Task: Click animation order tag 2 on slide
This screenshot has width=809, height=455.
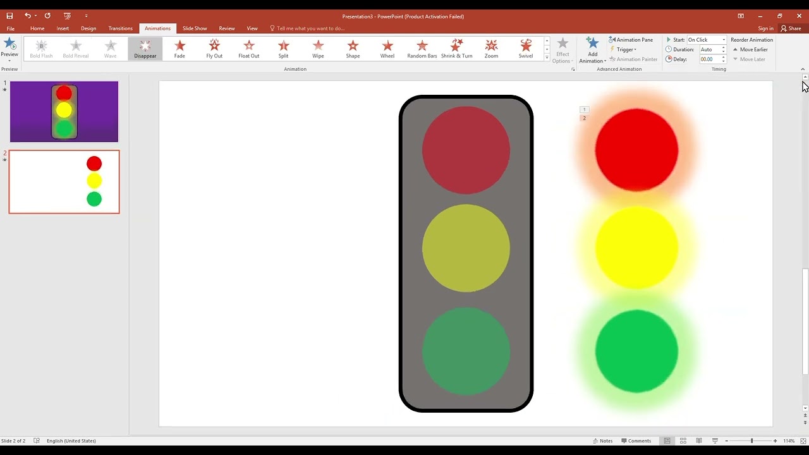Action: click(x=584, y=118)
